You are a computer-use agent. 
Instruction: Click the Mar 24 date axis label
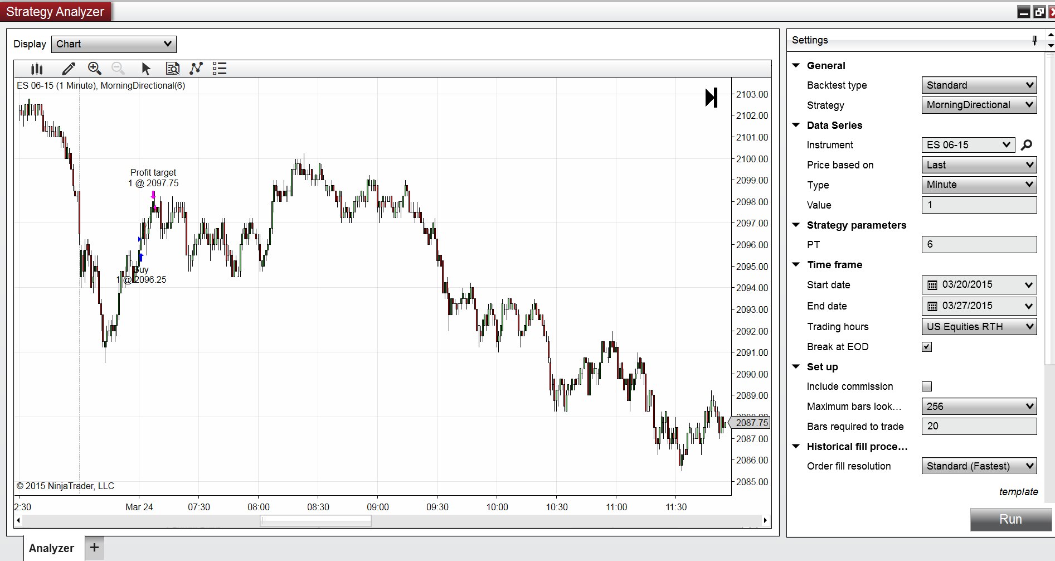pyautogui.click(x=139, y=507)
